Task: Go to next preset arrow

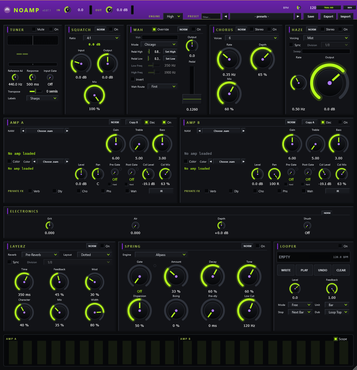Action: pyautogui.click(x=298, y=16)
